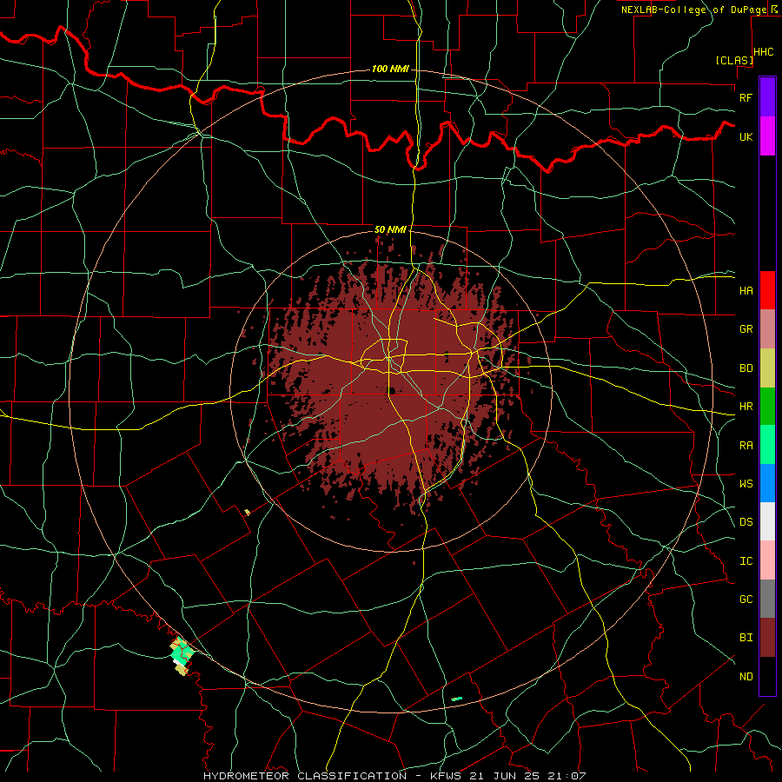This screenshot has width=782, height=782.
Task: Click the "ND" legend label
Action: click(x=746, y=677)
